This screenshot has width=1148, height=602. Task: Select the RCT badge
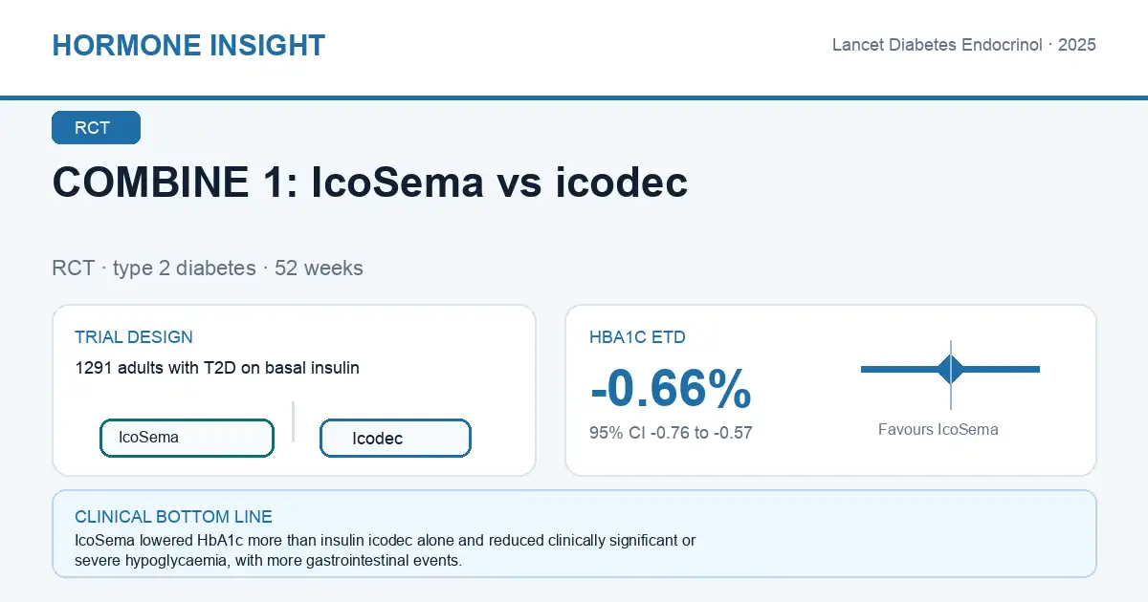click(x=96, y=128)
